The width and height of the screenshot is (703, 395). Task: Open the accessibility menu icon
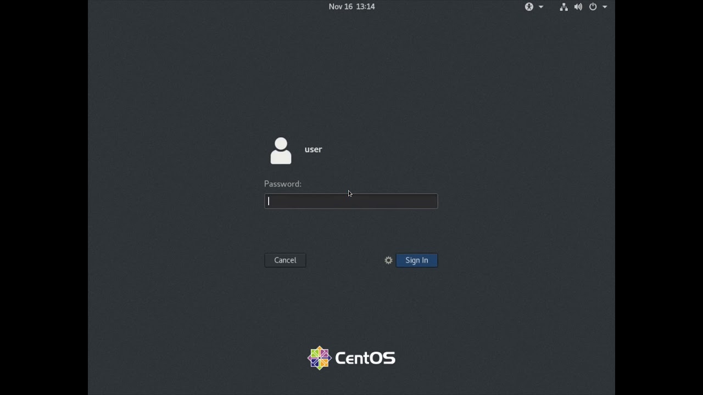[529, 7]
